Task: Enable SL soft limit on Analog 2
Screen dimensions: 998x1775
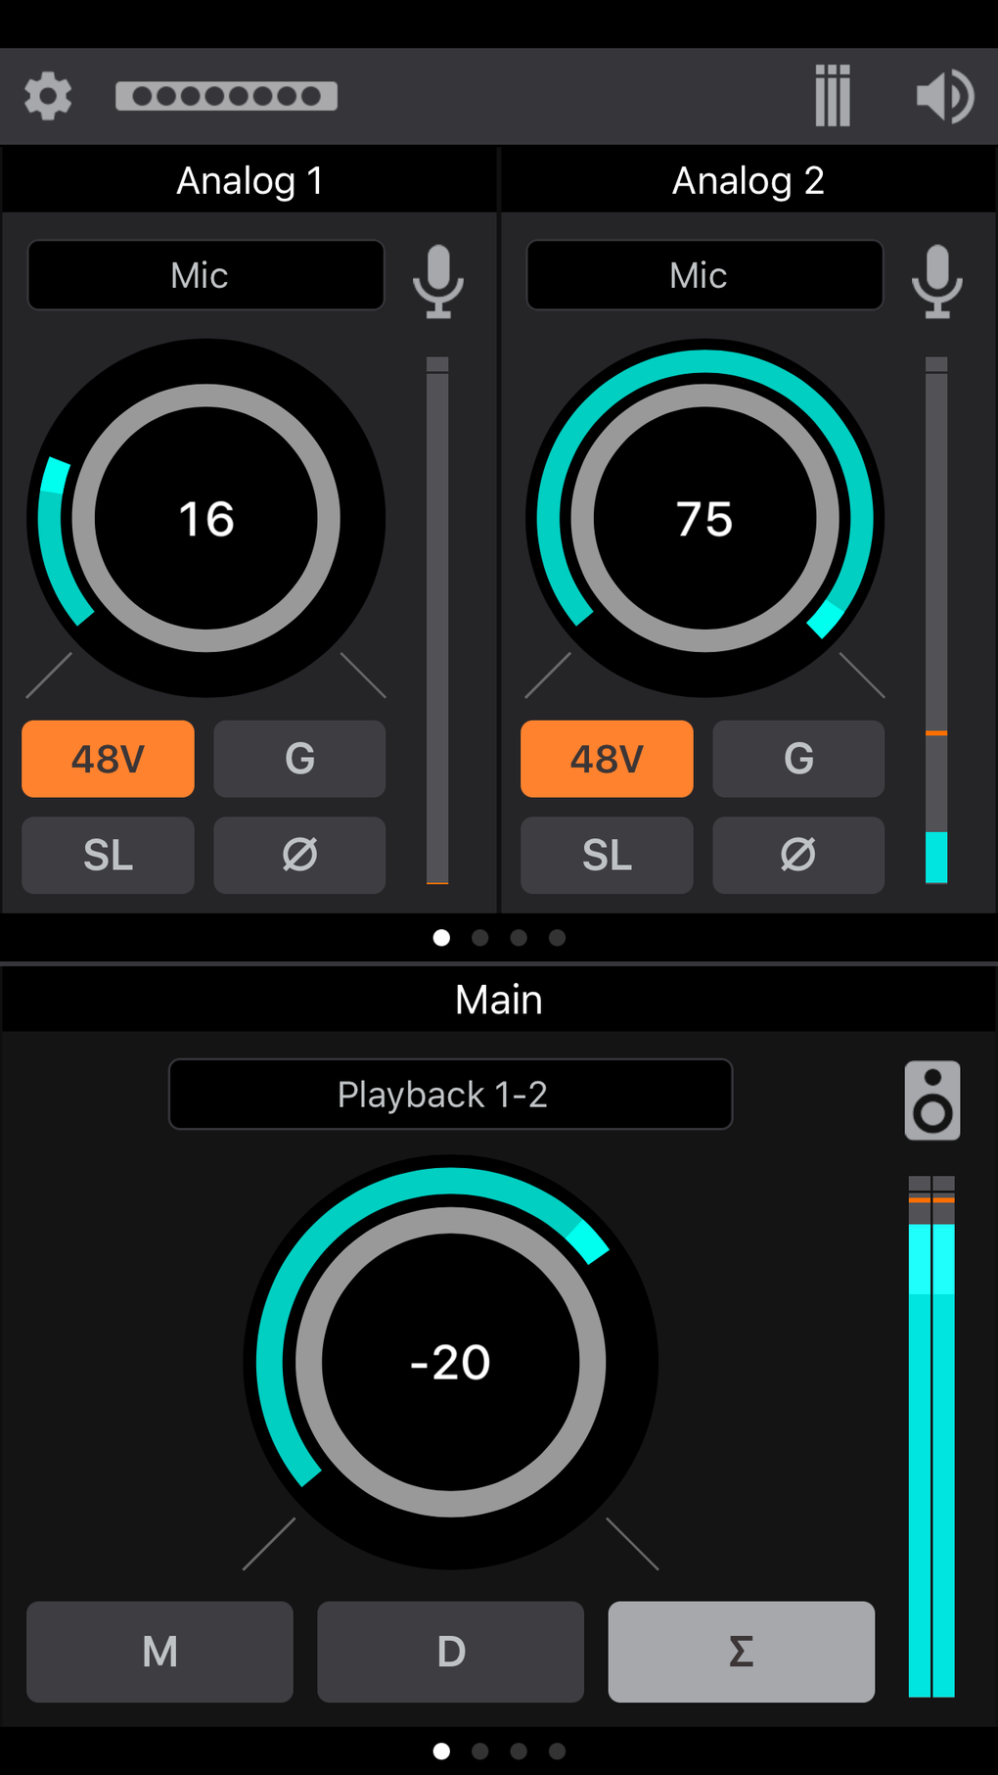Action: coord(607,855)
